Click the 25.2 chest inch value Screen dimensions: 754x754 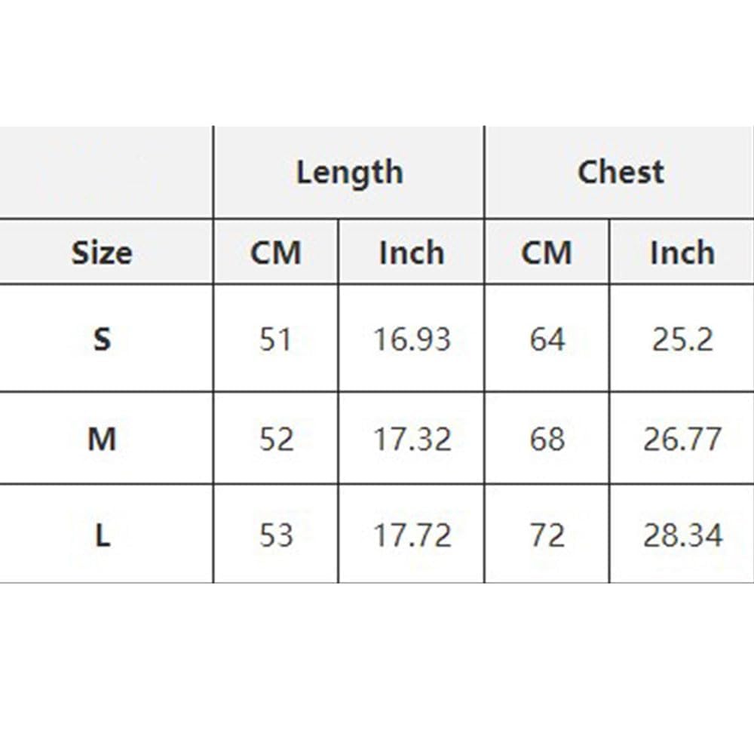[x=682, y=339]
